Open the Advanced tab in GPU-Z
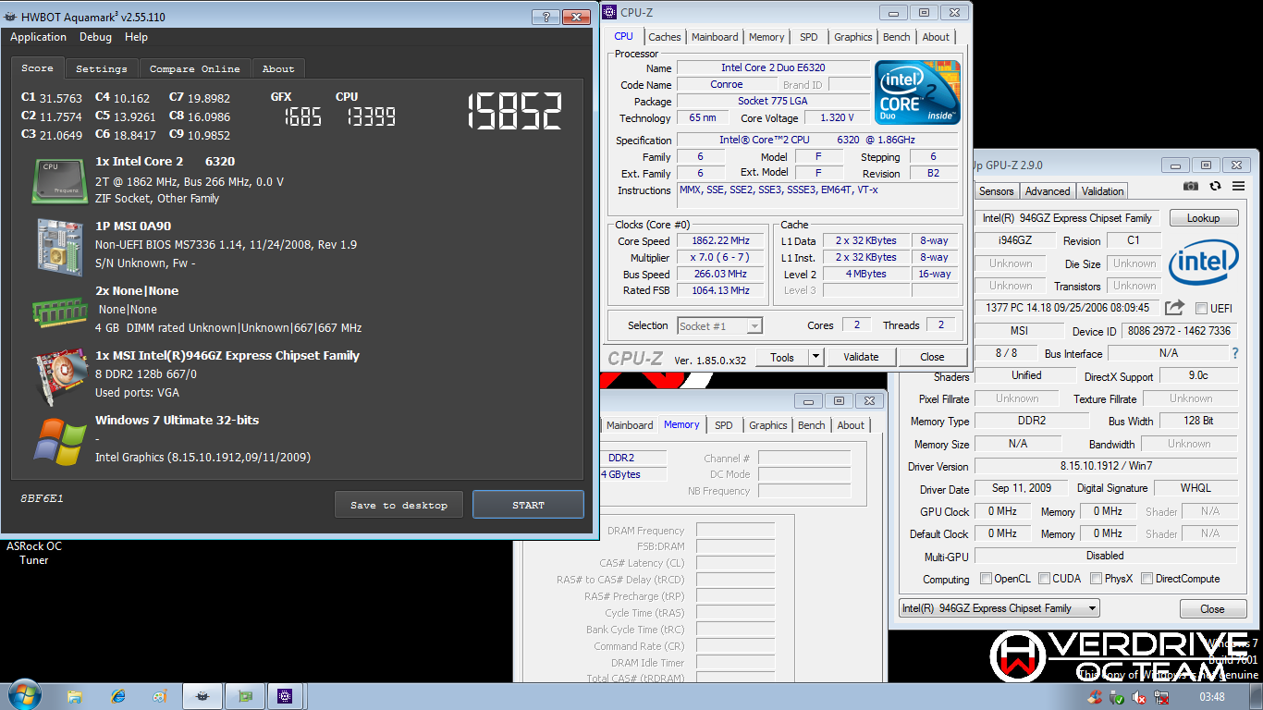This screenshot has height=710, width=1263. [x=1048, y=191]
